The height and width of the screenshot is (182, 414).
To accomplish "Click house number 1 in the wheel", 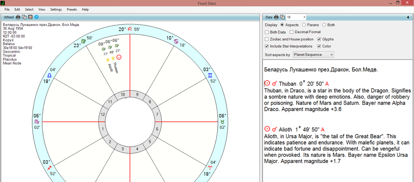I will (x=103, y=129).
